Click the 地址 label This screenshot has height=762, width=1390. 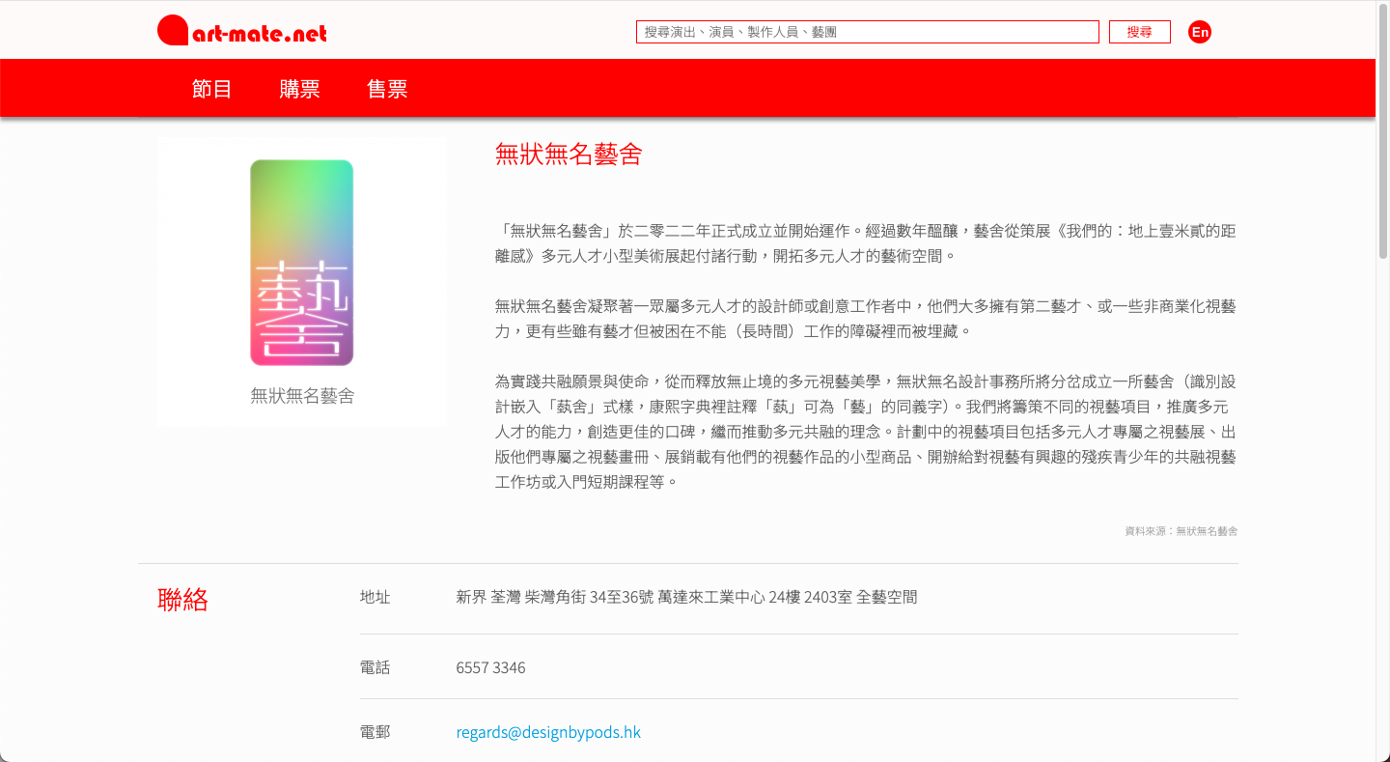[375, 597]
